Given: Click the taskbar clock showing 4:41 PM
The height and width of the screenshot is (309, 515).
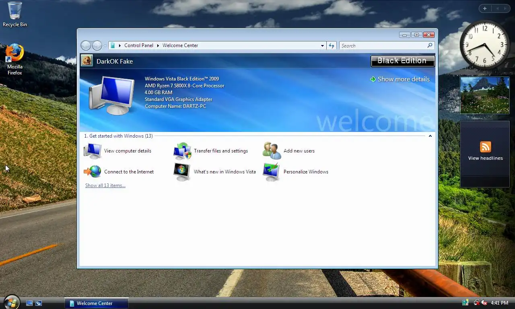Looking at the screenshot, I should (x=499, y=303).
